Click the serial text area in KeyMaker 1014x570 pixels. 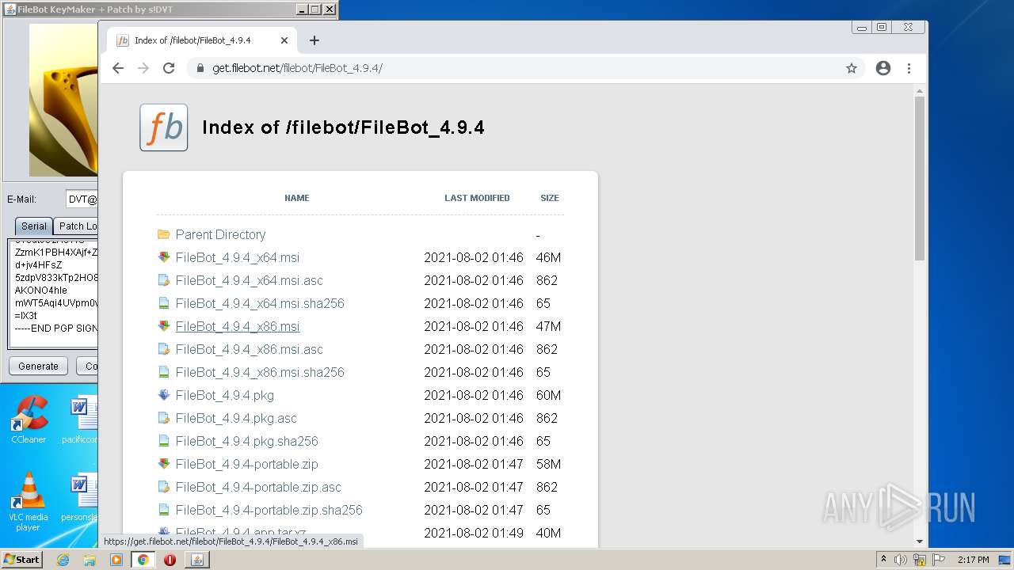click(x=53, y=293)
